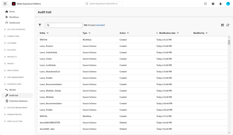Click the filter funnel icon
The width and height of the screenshot is (233, 135).
(40, 25)
